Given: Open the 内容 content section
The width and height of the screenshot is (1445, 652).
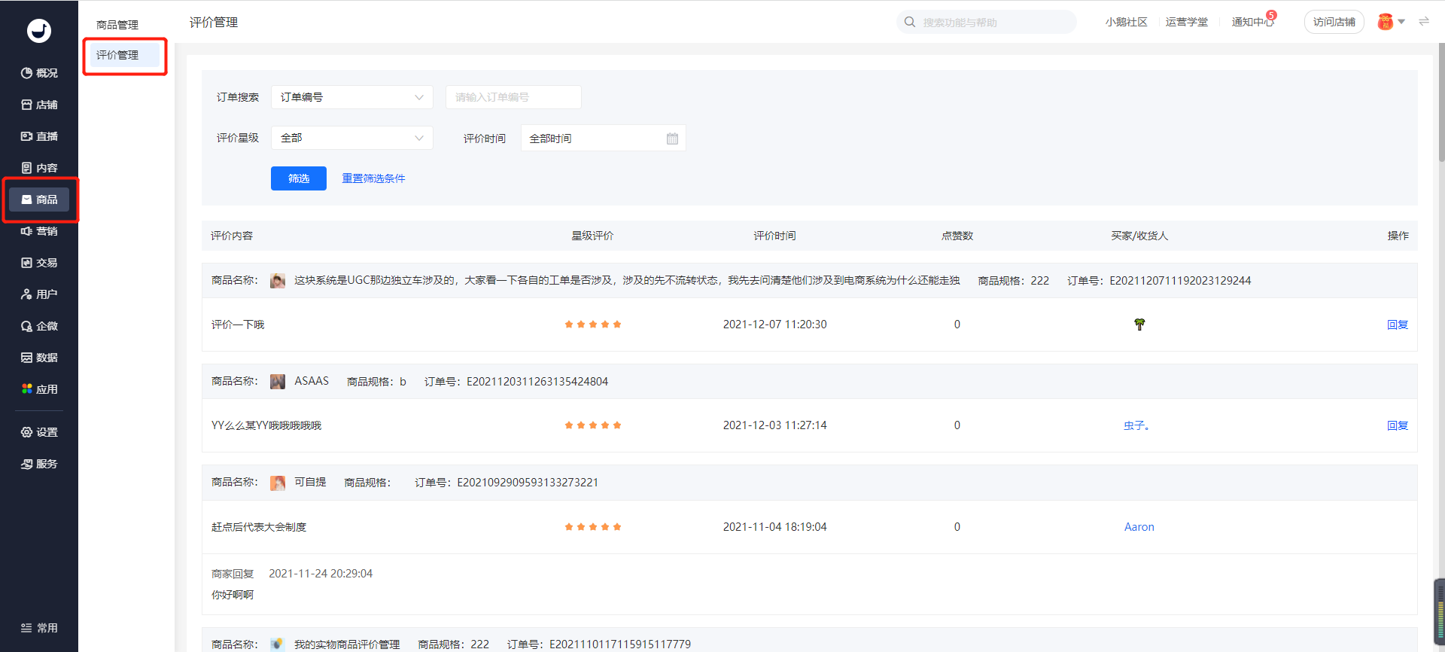Looking at the screenshot, I should coord(39,168).
